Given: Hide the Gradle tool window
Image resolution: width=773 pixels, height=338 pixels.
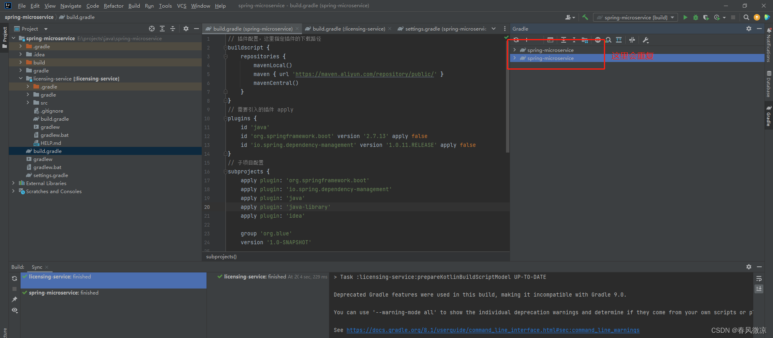Looking at the screenshot, I should tap(759, 29).
